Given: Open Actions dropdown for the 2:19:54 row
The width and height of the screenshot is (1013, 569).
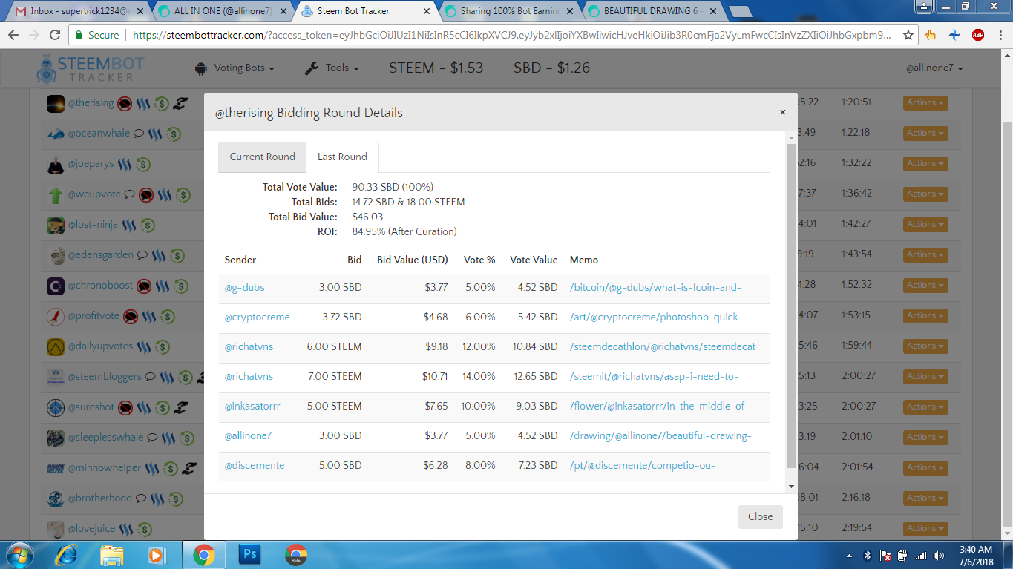Looking at the screenshot, I should coord(924,528).
